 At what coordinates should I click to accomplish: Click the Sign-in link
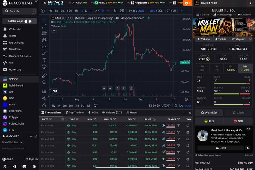[31, 159]
